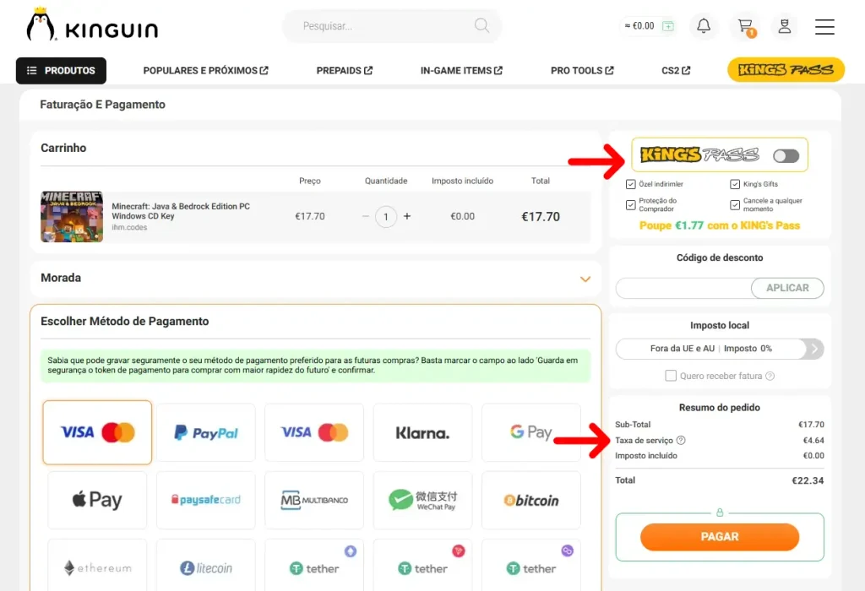865x591 pixels.
Task: Toggle Proteção do Comprador checkbox
Action: point(630,205)
